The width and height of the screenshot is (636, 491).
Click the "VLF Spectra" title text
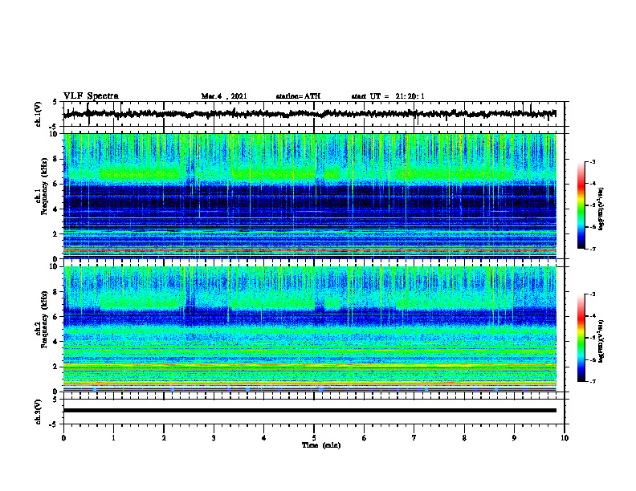click(91, 96)
